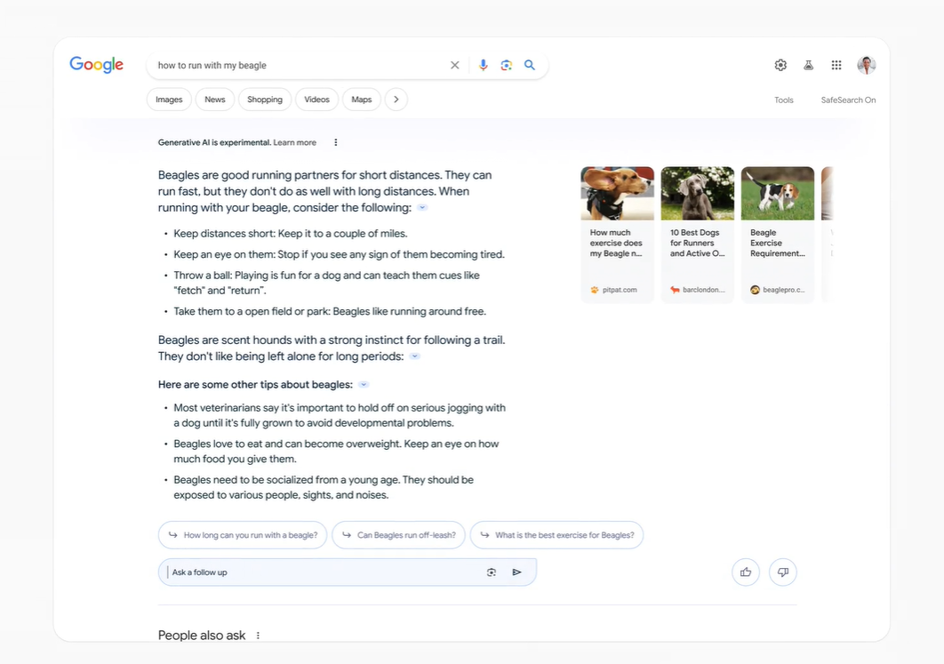Click the search magnifier icon
This screenshot has width=944, height=664.
pyautogui.click(x=530, y=65)
